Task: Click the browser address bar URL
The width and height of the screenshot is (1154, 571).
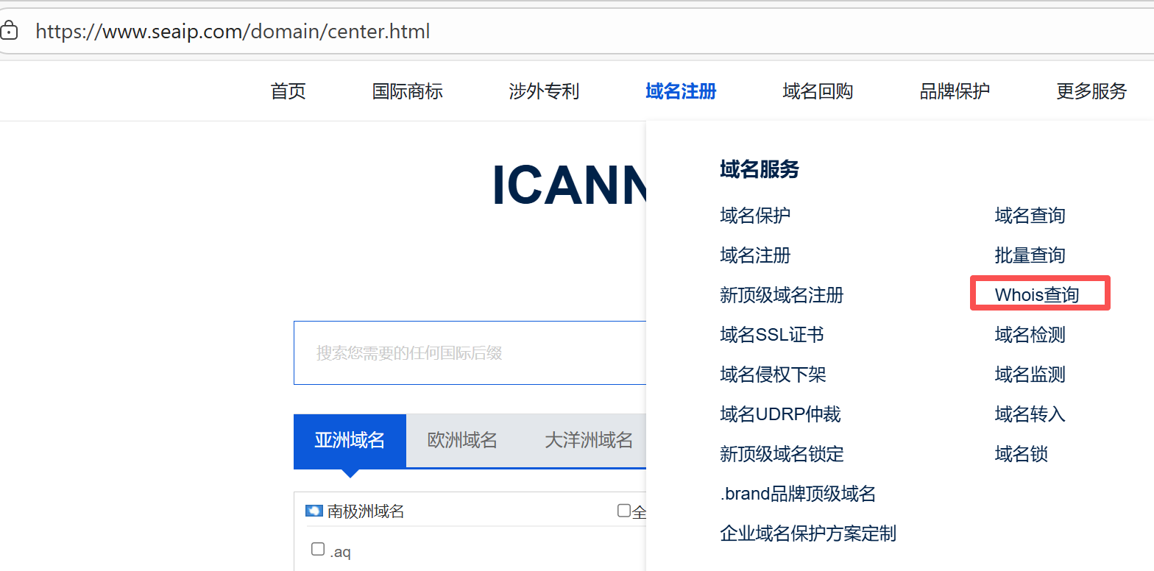Action: point(233,32)
